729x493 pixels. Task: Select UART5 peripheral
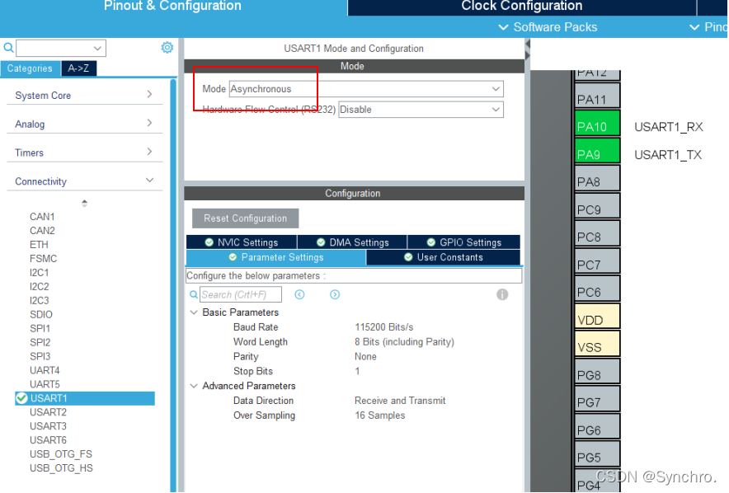[45, 384]
